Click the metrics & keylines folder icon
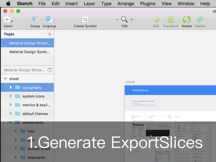Image resolution: width=216 pixels, height=162 pixels. (18, 105)
